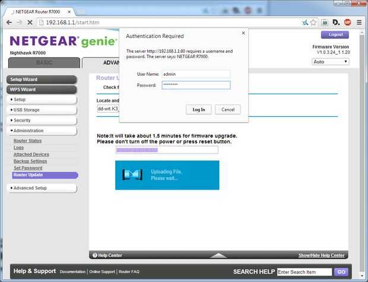Click the browser forward arrow
368x282 pixels.
[x=19, y=23]
